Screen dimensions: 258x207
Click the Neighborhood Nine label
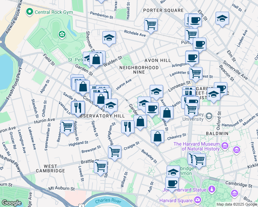point(139,70)
